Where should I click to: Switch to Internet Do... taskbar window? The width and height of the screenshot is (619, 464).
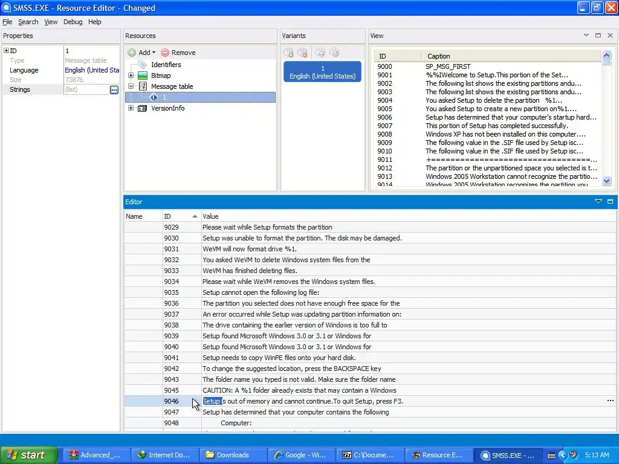pyautogui.click(x=164, y=455)
